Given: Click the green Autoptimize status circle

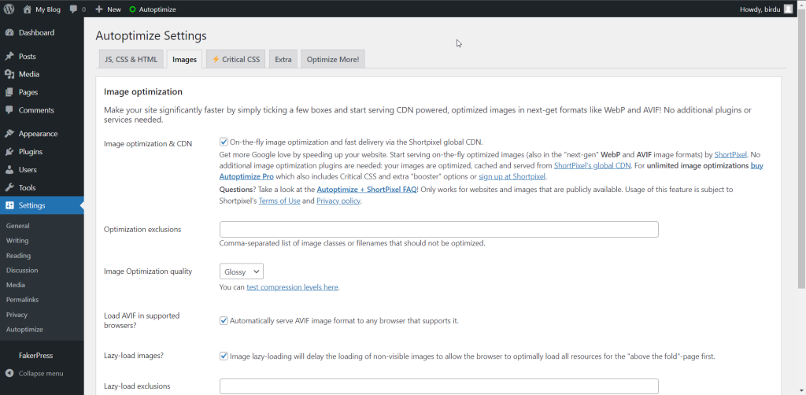Looking at the screenshot, I should click(x=132, y=9).
